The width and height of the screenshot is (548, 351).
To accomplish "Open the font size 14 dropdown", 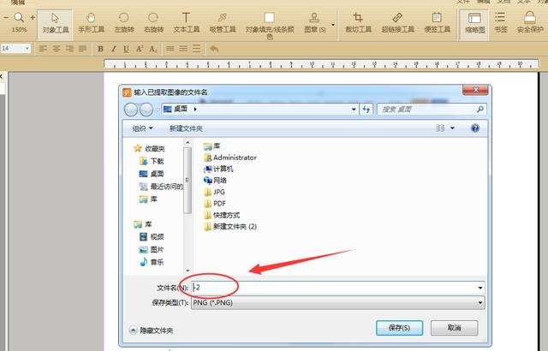I will (27, 49).
